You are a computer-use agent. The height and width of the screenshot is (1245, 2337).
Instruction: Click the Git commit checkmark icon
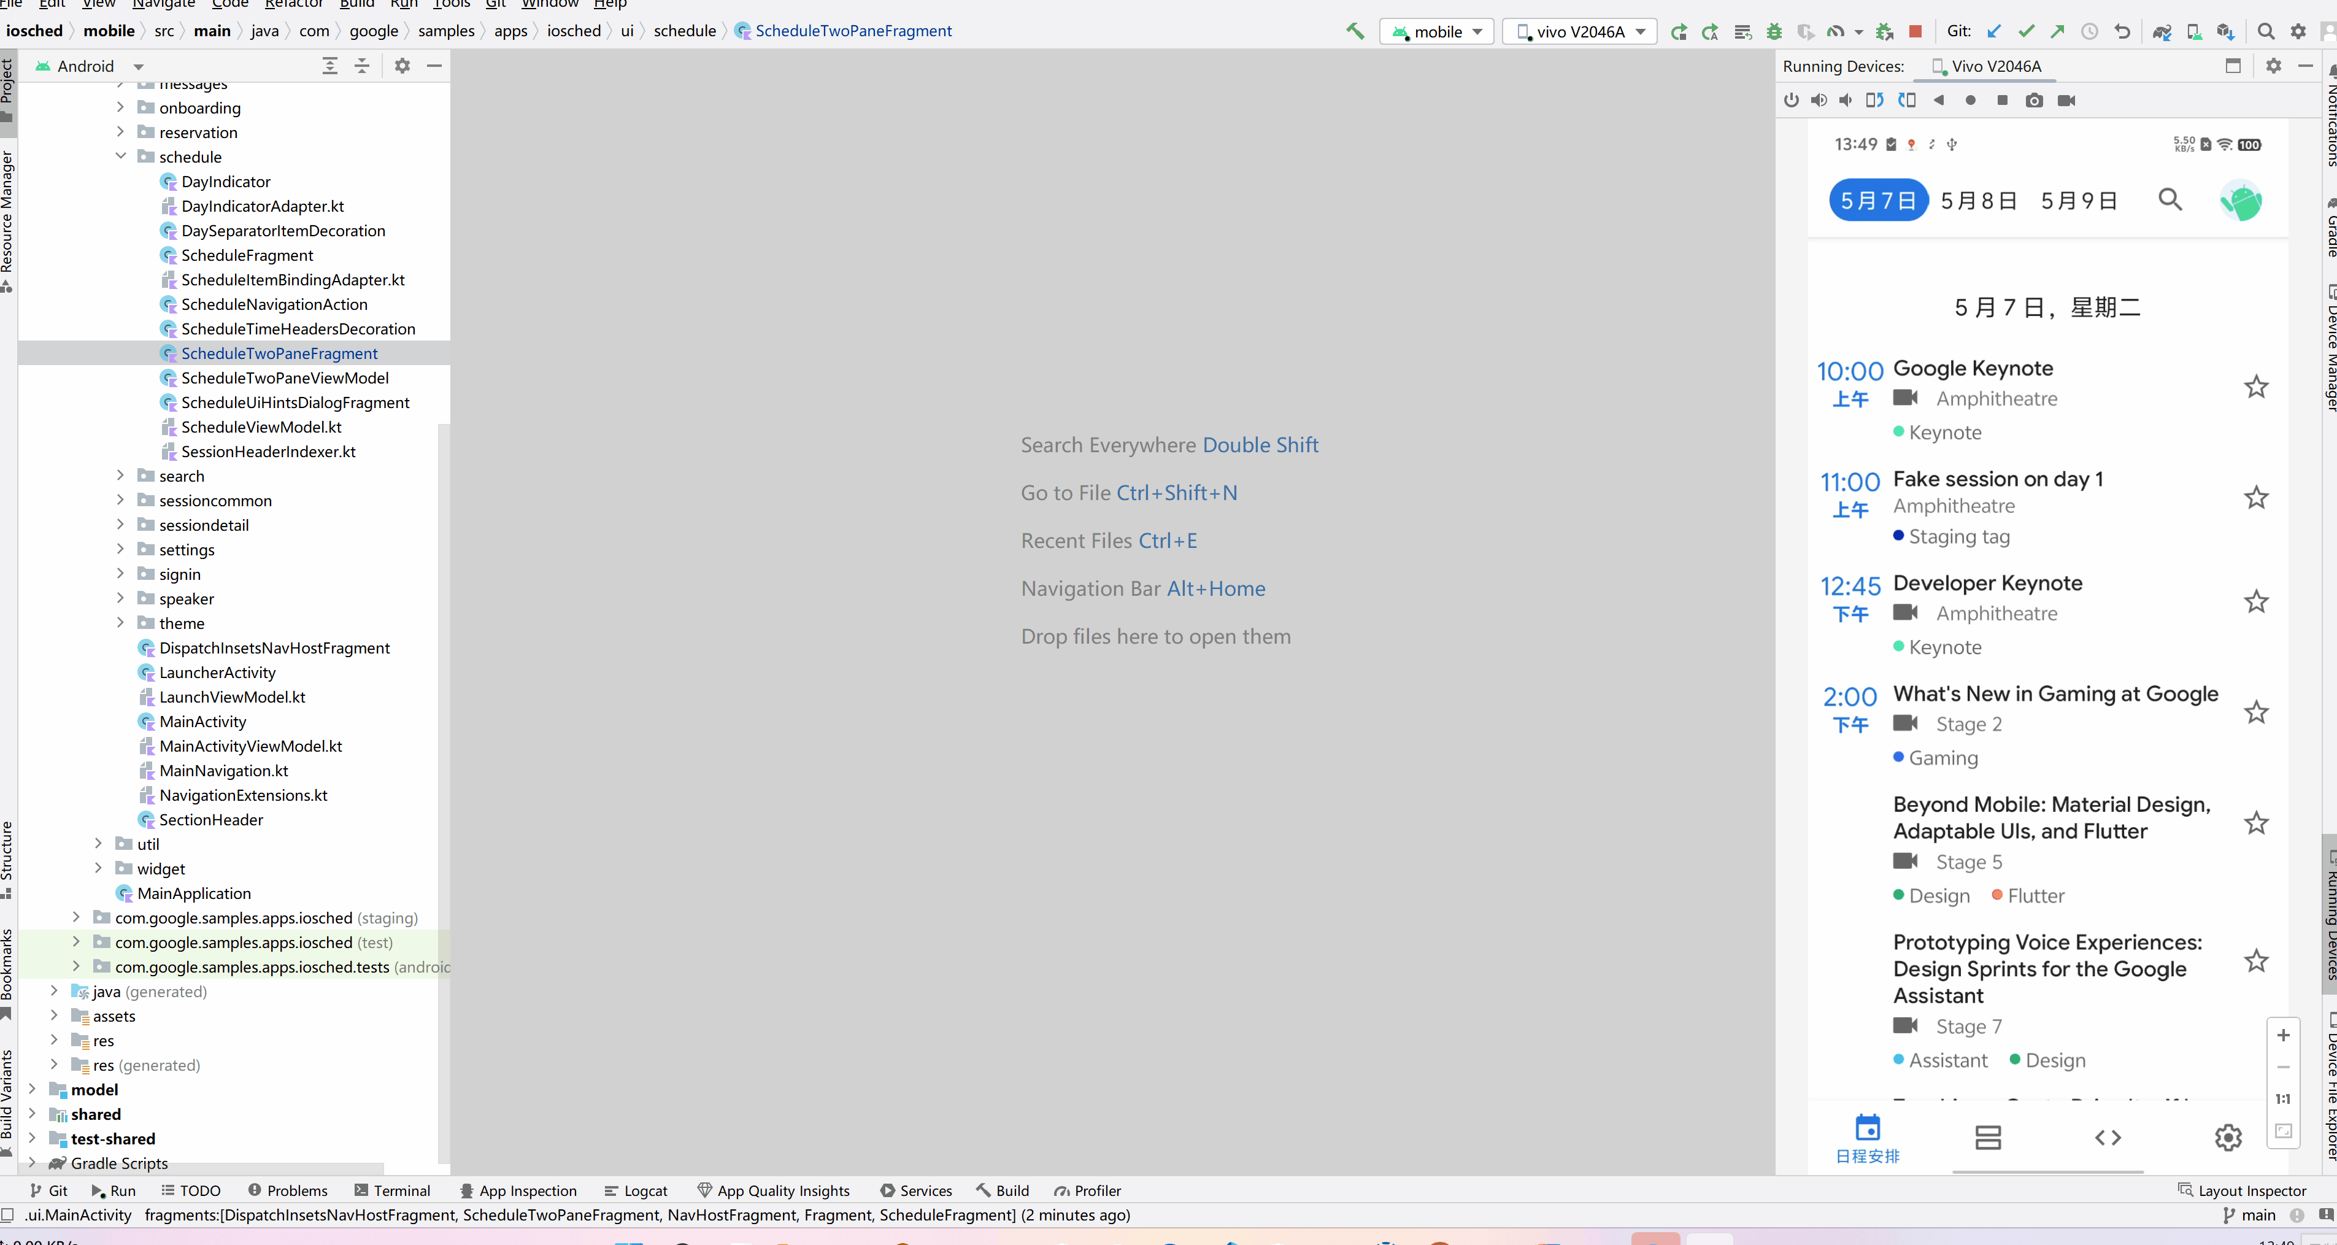[2026, 32]
